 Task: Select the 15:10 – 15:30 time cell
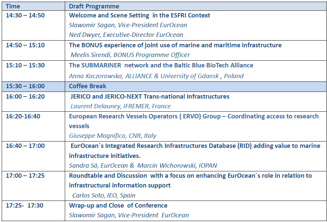[x=25, y=65]
